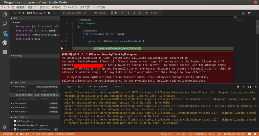This screenshot has width=259, height=136.
Task: Open the デバッグ(D) menu
Action: [71, 7]
